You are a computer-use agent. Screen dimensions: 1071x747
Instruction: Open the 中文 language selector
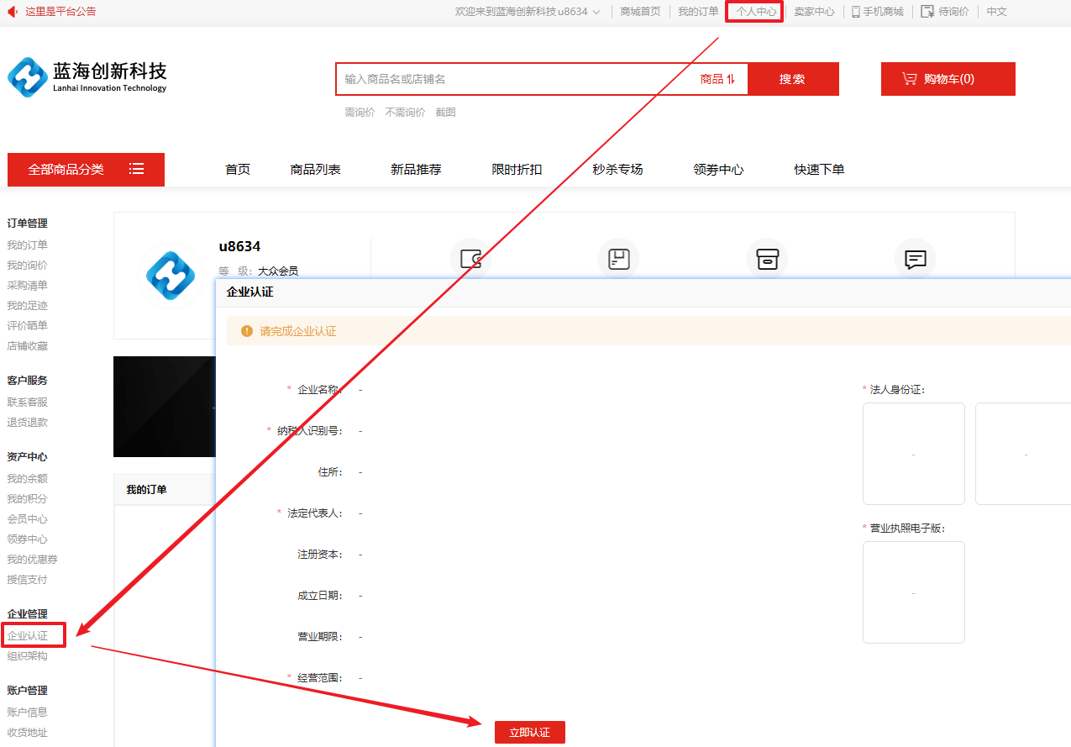(x=997, y=12)
